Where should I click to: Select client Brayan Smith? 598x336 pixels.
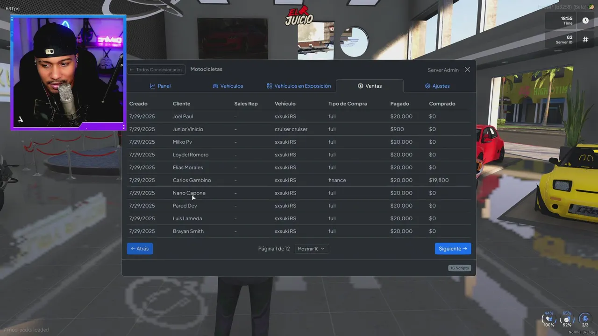(188, 231)
